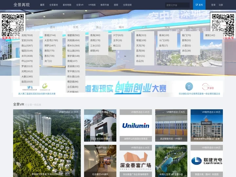Select district 大鹏(1385)
The image size is (236, 177).
[27, 76]
